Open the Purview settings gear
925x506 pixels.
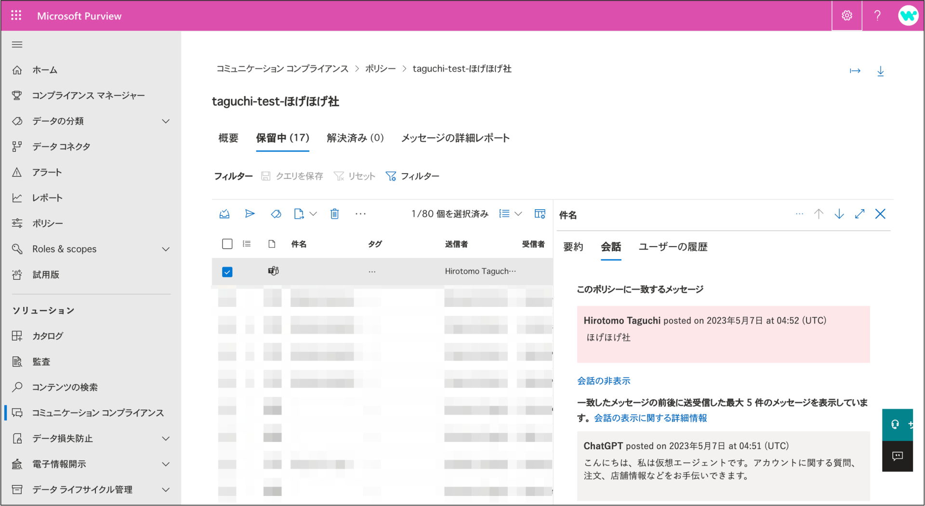846,15
